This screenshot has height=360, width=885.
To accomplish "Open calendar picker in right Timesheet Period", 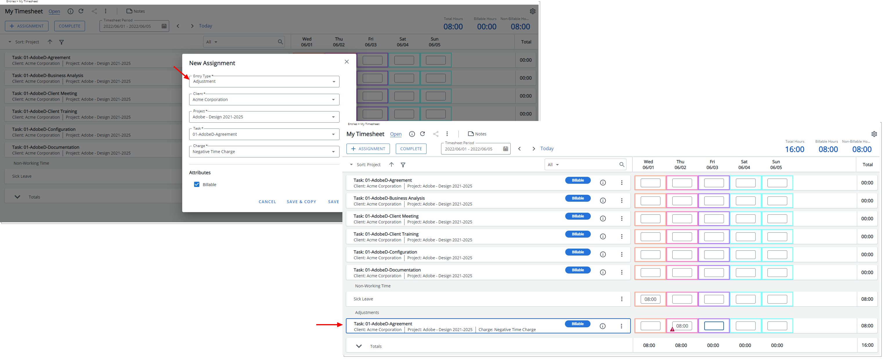I will coord(505,149).
